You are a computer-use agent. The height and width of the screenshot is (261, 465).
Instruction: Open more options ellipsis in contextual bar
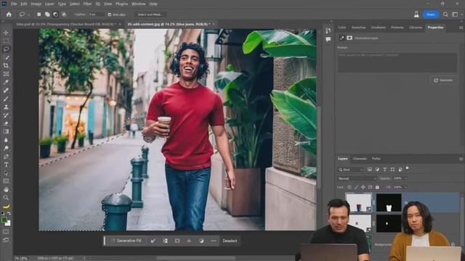point(213,241)
